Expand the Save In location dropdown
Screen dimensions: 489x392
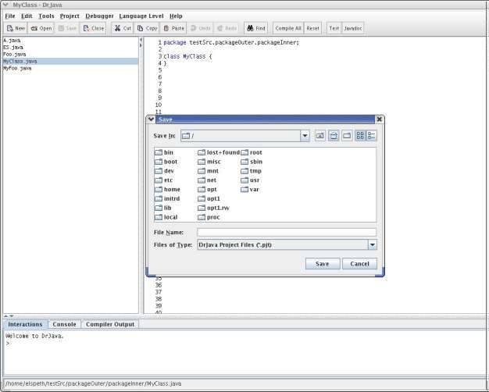[x=305, y=136]
